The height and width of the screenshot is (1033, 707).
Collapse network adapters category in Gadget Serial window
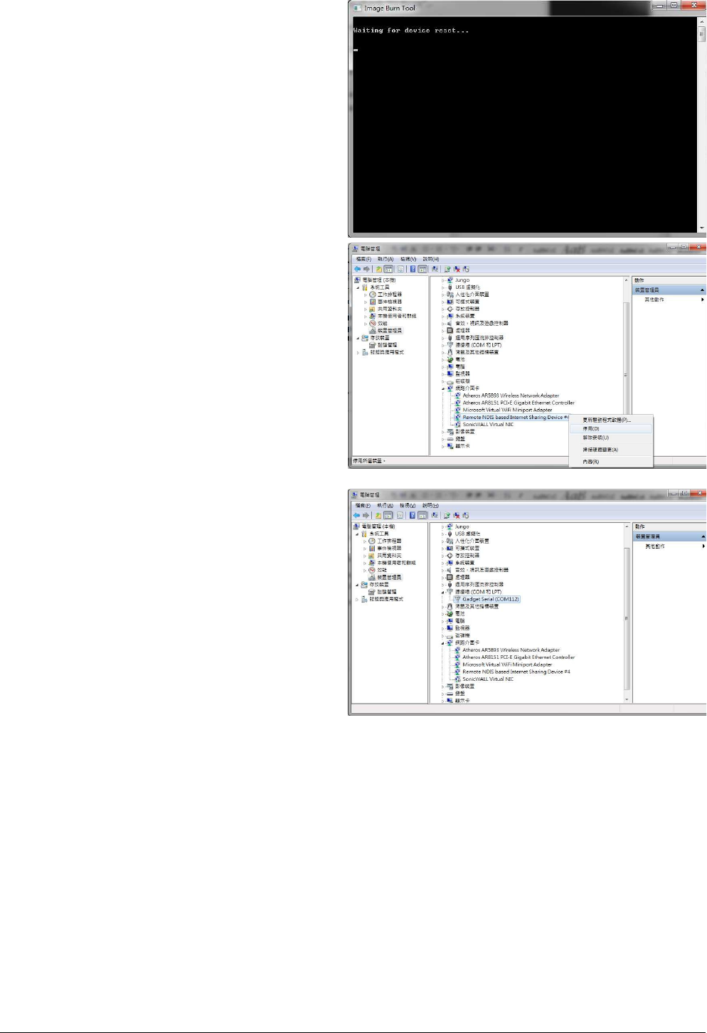coord(443,642)
